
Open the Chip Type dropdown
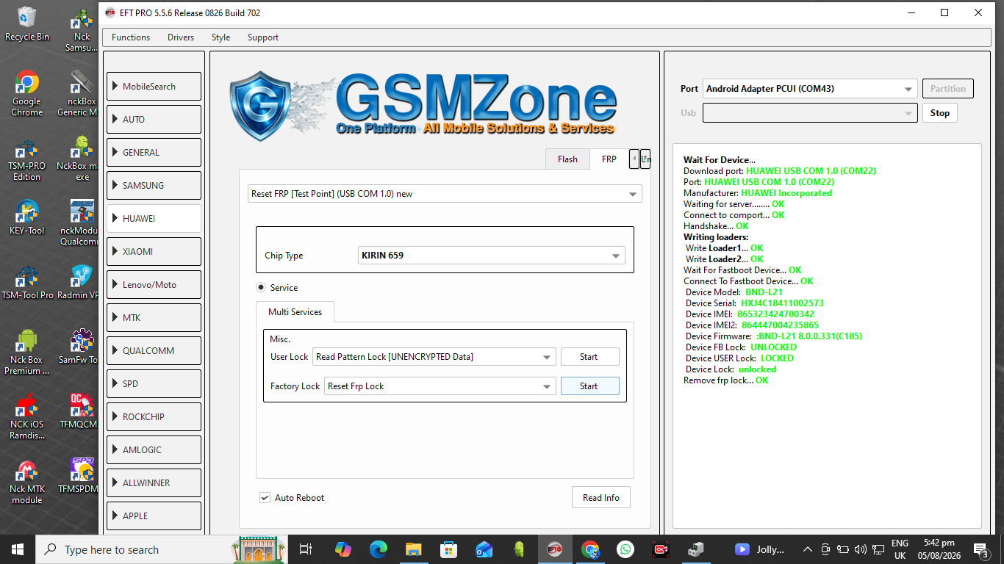[x=492, y=256]
